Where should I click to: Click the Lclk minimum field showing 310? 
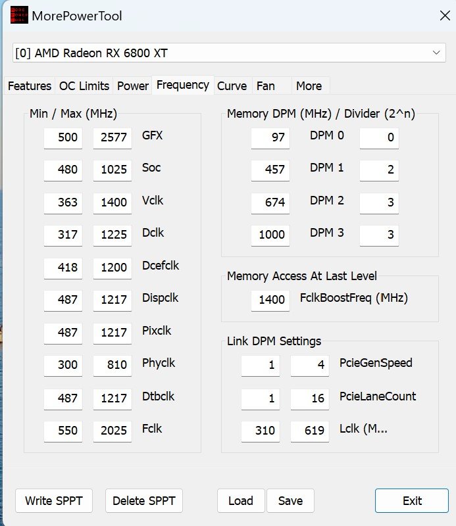pos(261,431)
